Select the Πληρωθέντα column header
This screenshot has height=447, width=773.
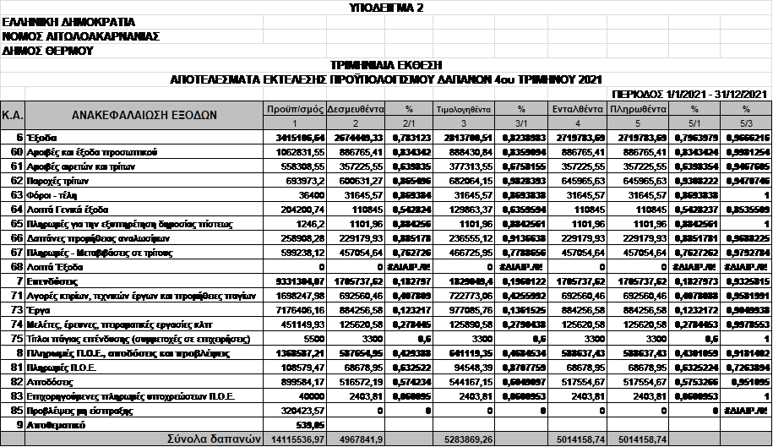[638, 109]
